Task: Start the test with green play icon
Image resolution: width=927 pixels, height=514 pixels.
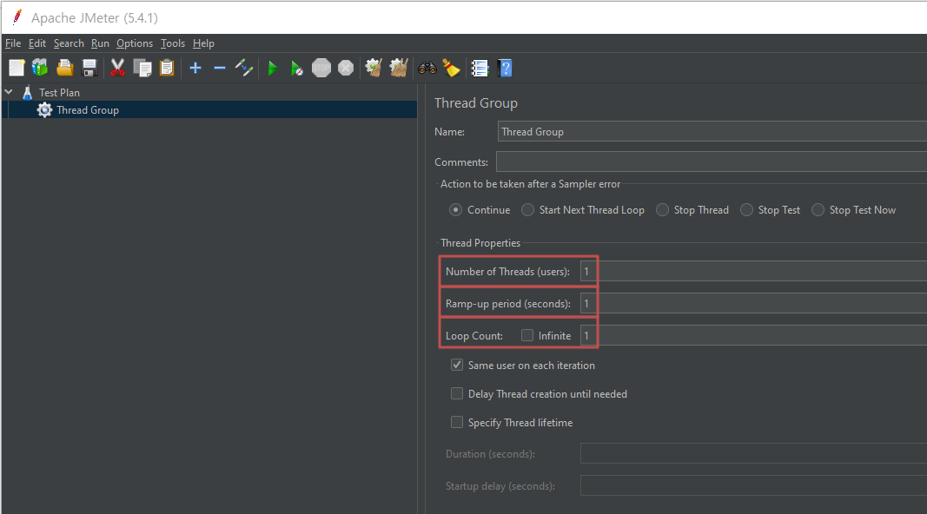Action: coord(273,68)
